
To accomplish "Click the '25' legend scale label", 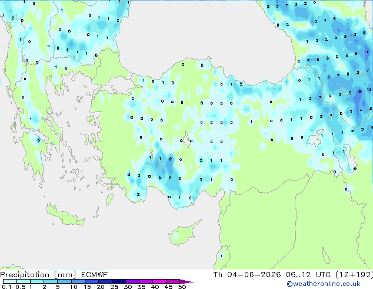I will coord(114,287).
